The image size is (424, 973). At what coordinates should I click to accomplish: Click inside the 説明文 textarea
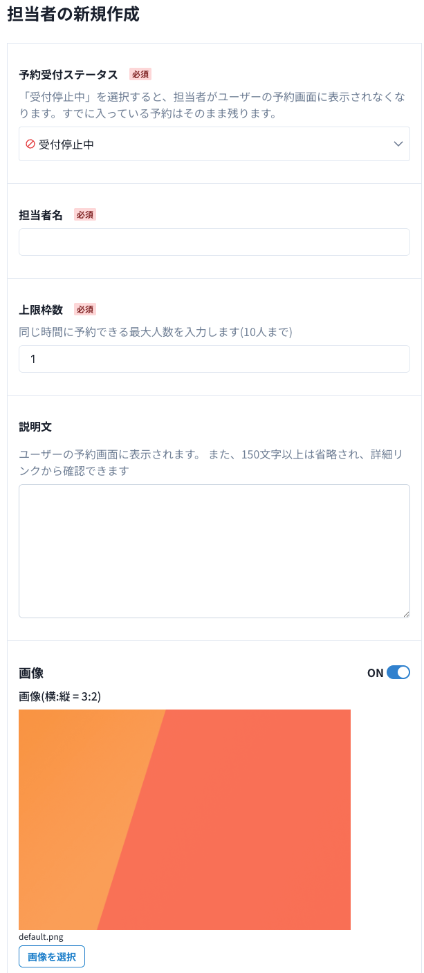point(214,550)
